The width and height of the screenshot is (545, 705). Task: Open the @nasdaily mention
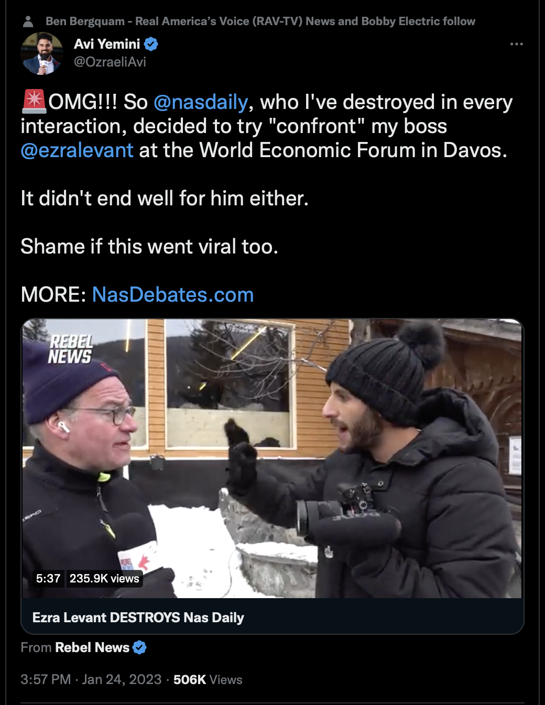(201, 102)
